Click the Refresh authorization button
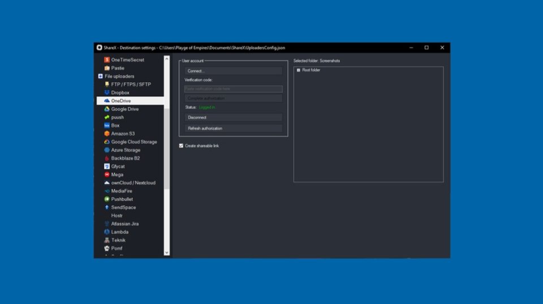Screen dimensions: 543x304 point(233,129)
